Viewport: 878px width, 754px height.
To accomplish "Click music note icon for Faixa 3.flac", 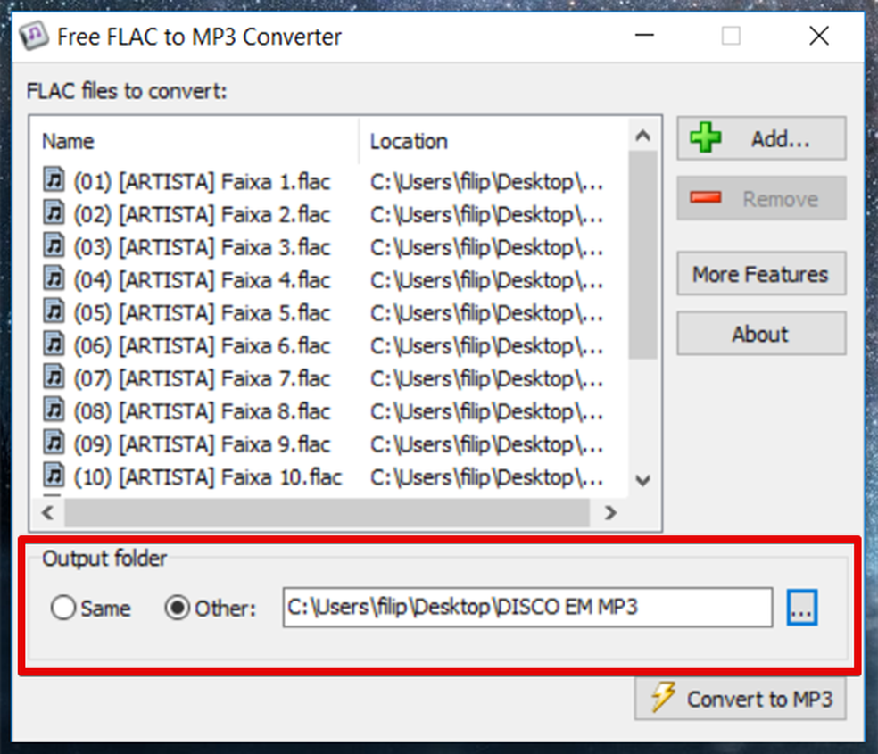I will pos(54,245).
